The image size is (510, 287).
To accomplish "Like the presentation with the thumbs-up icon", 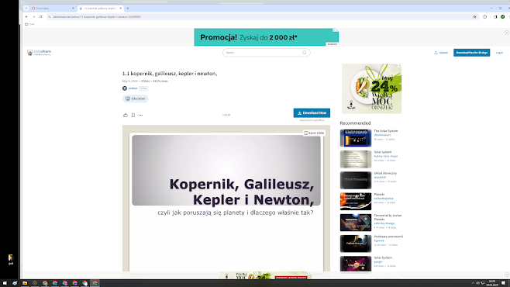I will point(126,115).
